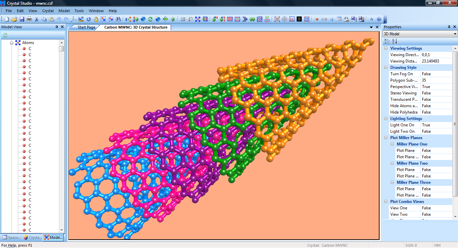
Task: Click the Print icon in toolbar
Action: 29,19
